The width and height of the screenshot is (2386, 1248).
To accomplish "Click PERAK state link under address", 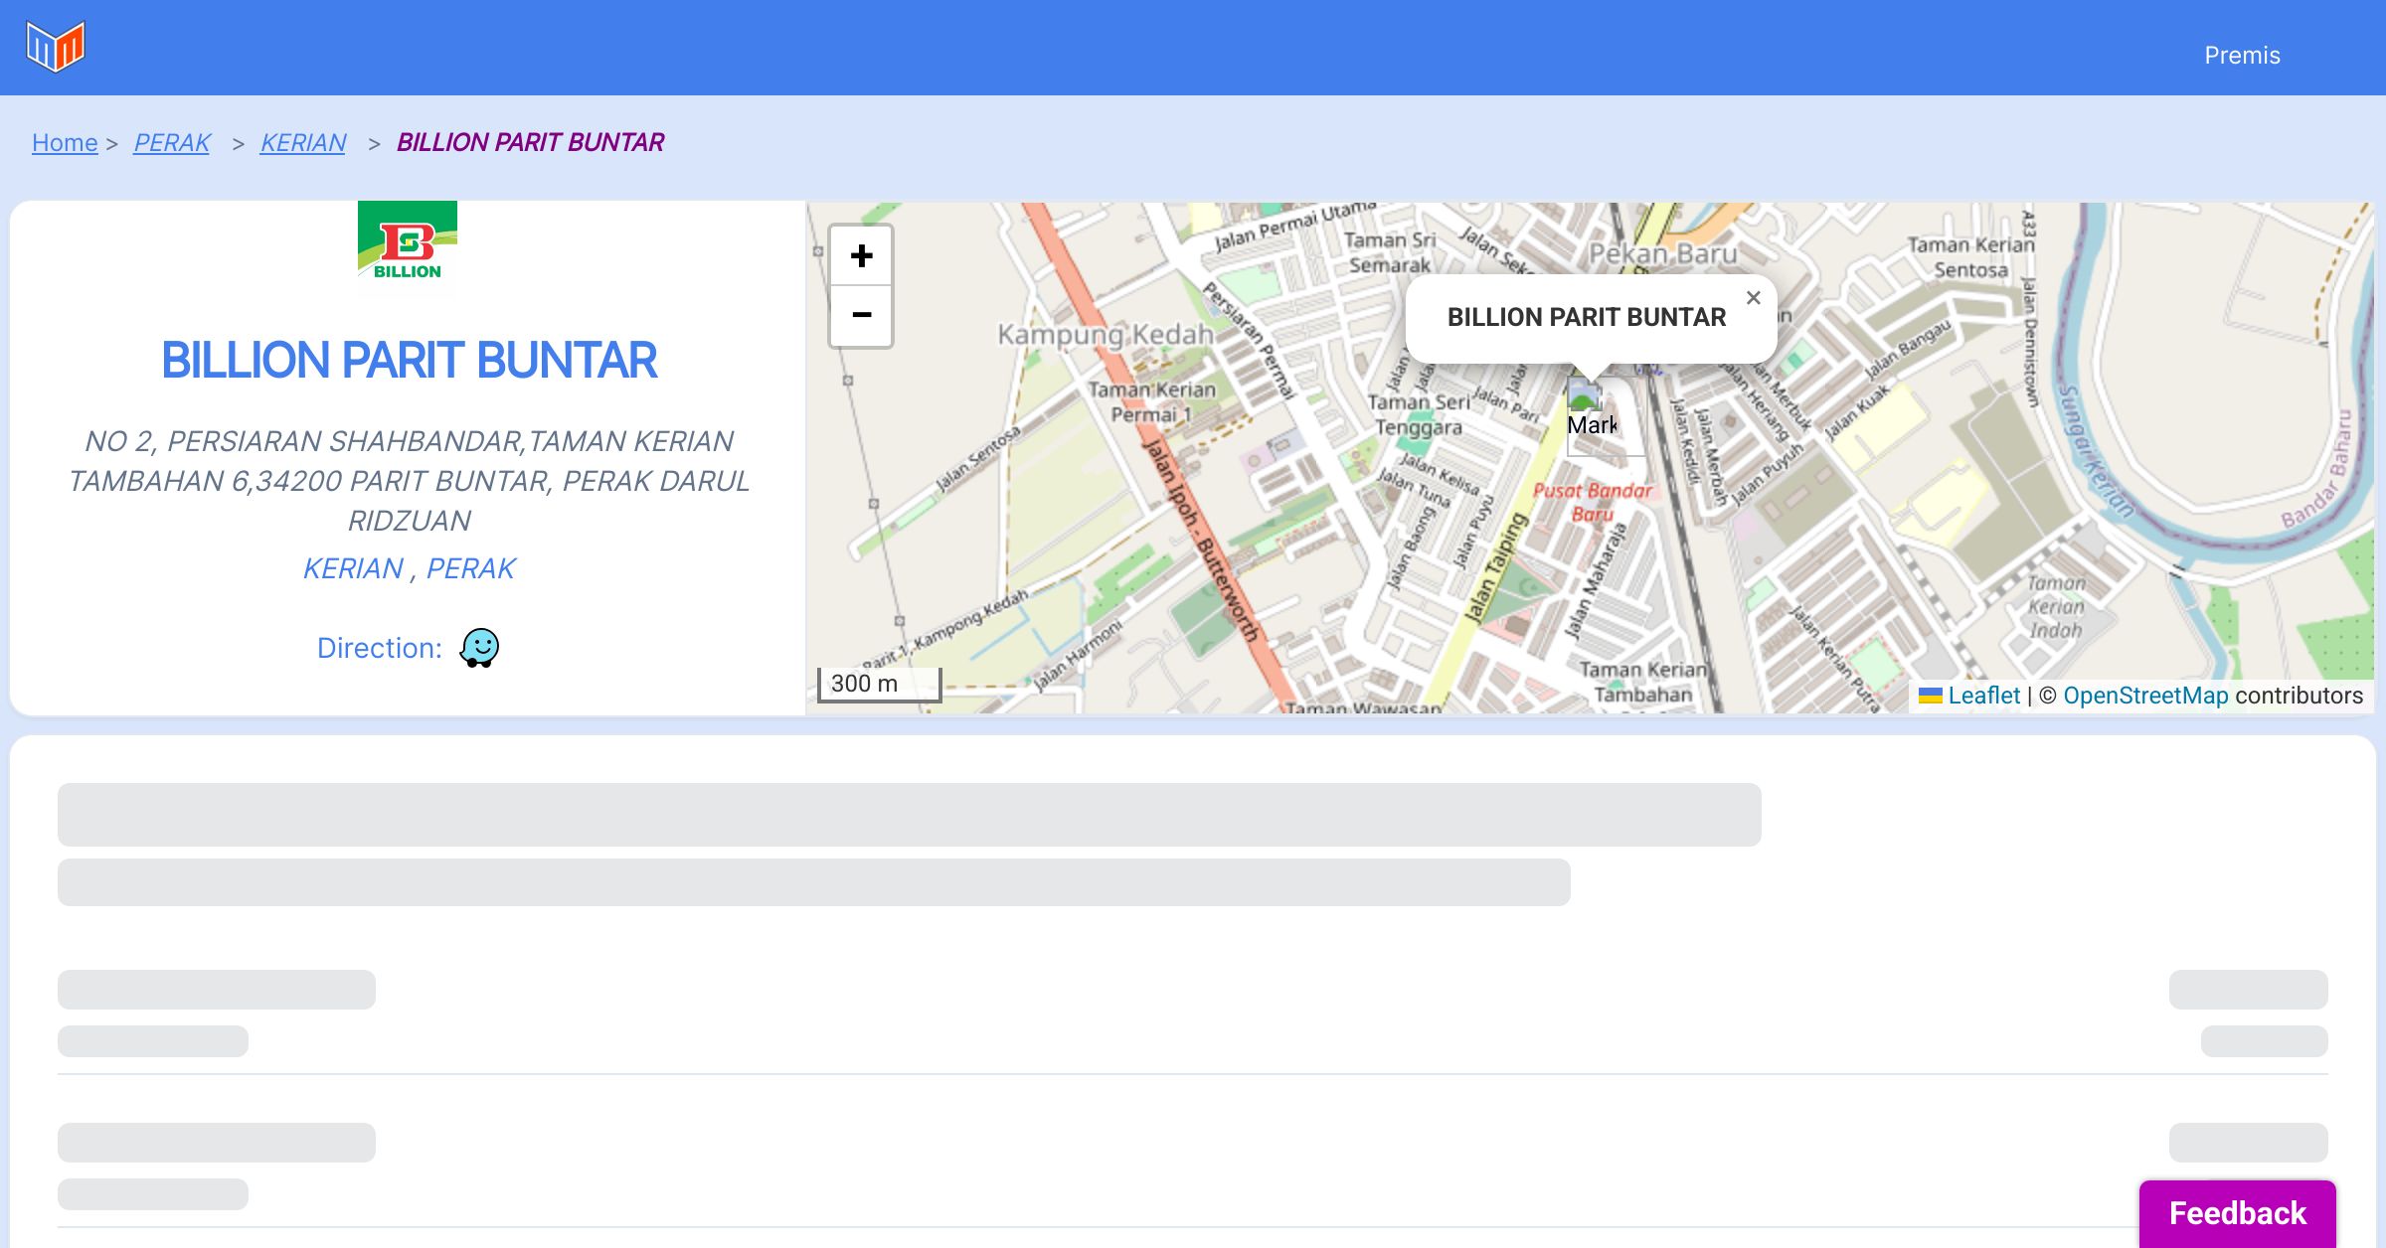I will pos(471,568).
